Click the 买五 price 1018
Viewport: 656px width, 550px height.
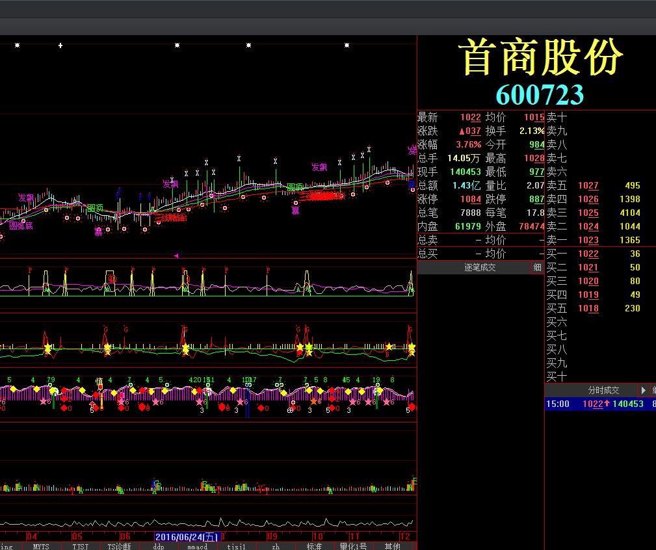pos(588,308)
